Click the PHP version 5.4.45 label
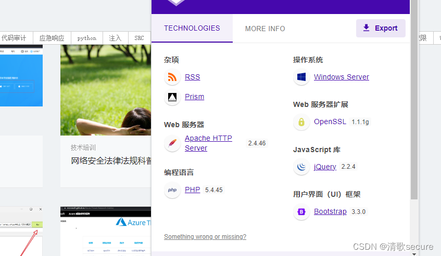The image size is (441, 256). pyautogui.click(x=214, y=190)
